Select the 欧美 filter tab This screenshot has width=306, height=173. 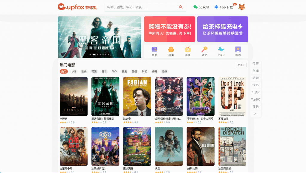click(84, 72)
